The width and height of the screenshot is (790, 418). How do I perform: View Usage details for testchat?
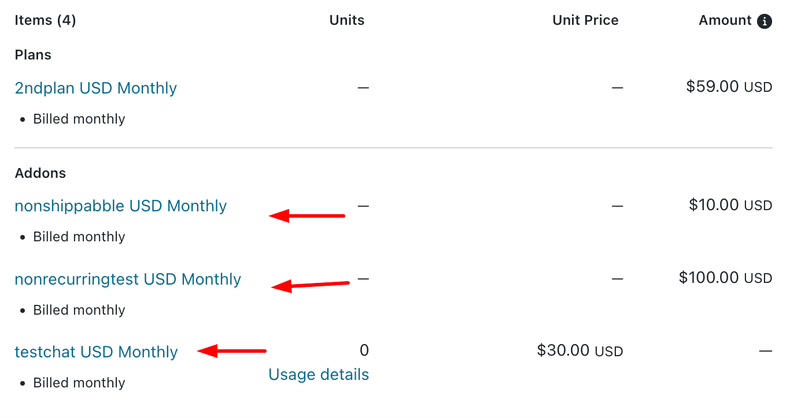319,375
